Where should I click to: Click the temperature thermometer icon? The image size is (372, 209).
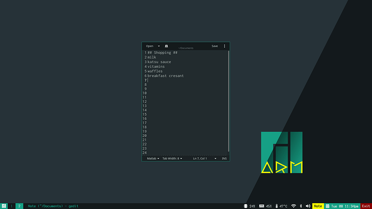coord(277,206)
